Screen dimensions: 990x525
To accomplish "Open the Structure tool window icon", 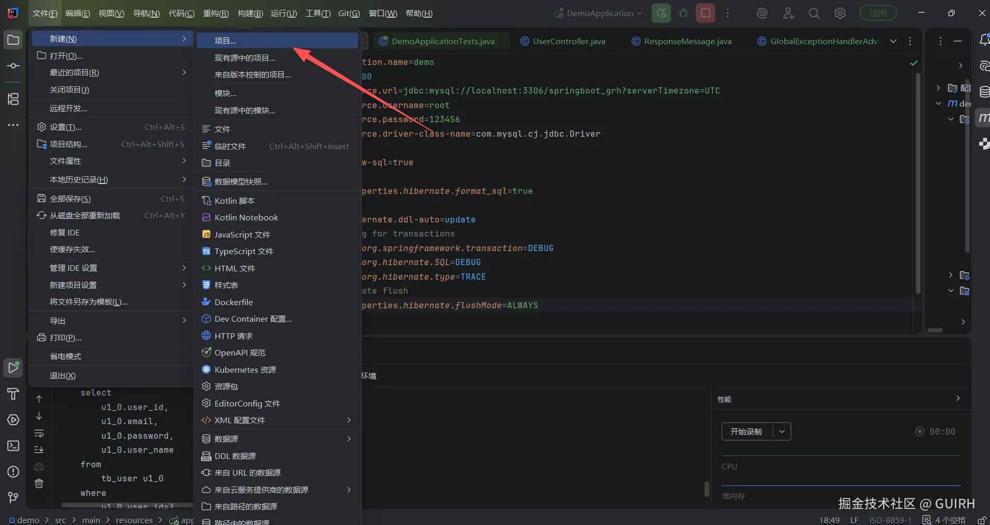I will coord(14,99).
